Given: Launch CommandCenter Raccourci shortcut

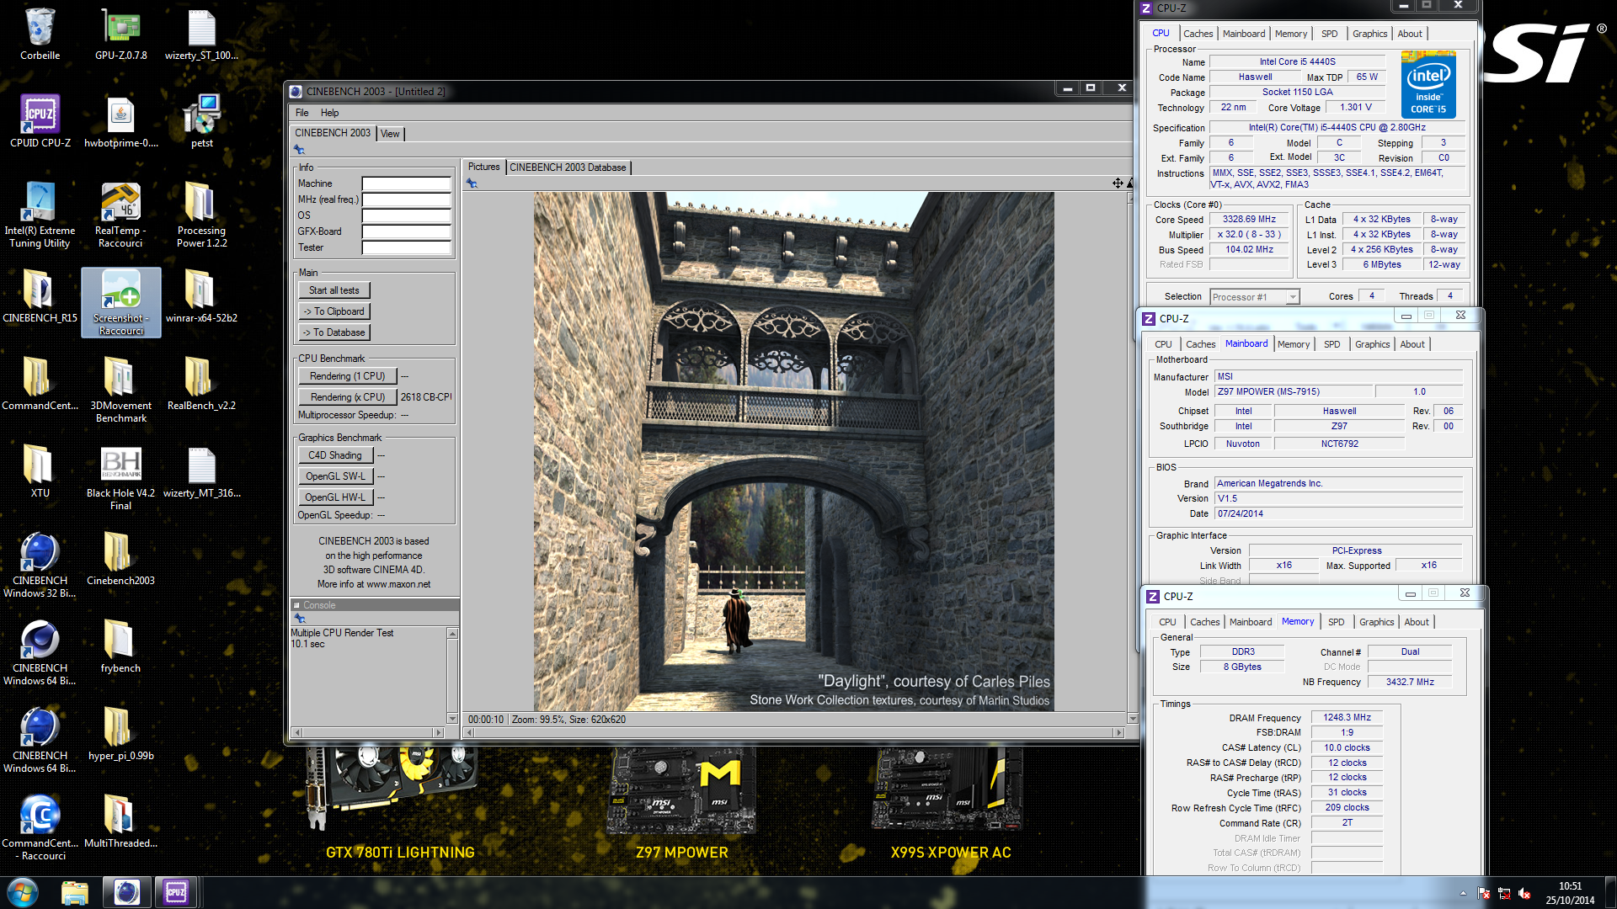Looking at the screenshot, I should click(x=40, y=827).
